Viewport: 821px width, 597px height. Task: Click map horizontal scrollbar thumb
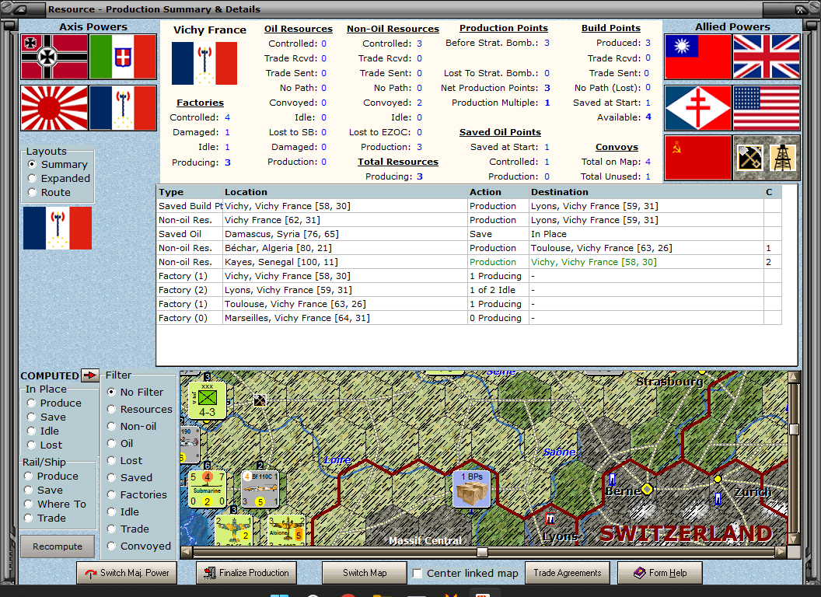(x=482, y=552)
